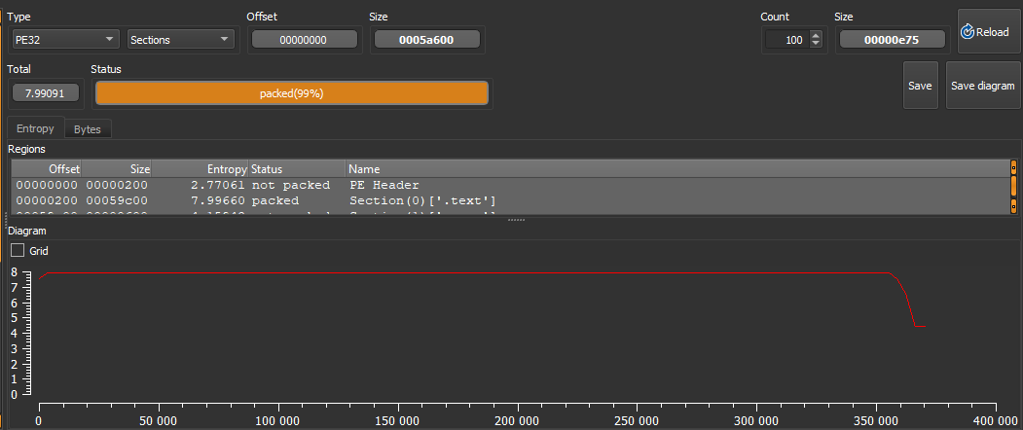The image size is (1023, 430).
Task: Click the Size field showing 0005a600
Action: 426,40
